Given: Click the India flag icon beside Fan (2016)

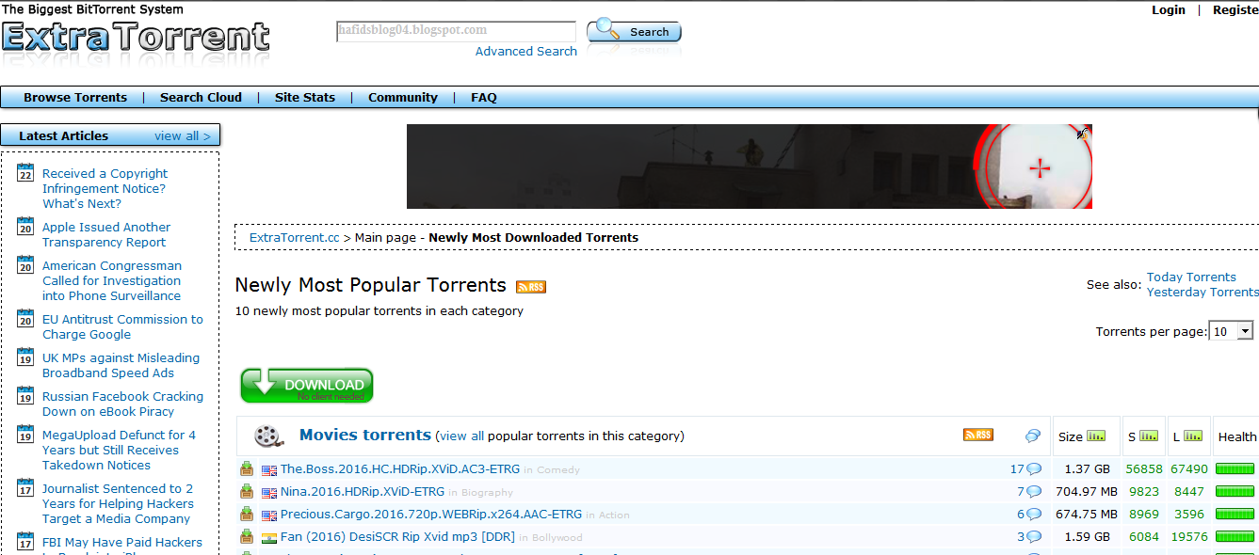Looking at the screenshot, I should [269, 537].
